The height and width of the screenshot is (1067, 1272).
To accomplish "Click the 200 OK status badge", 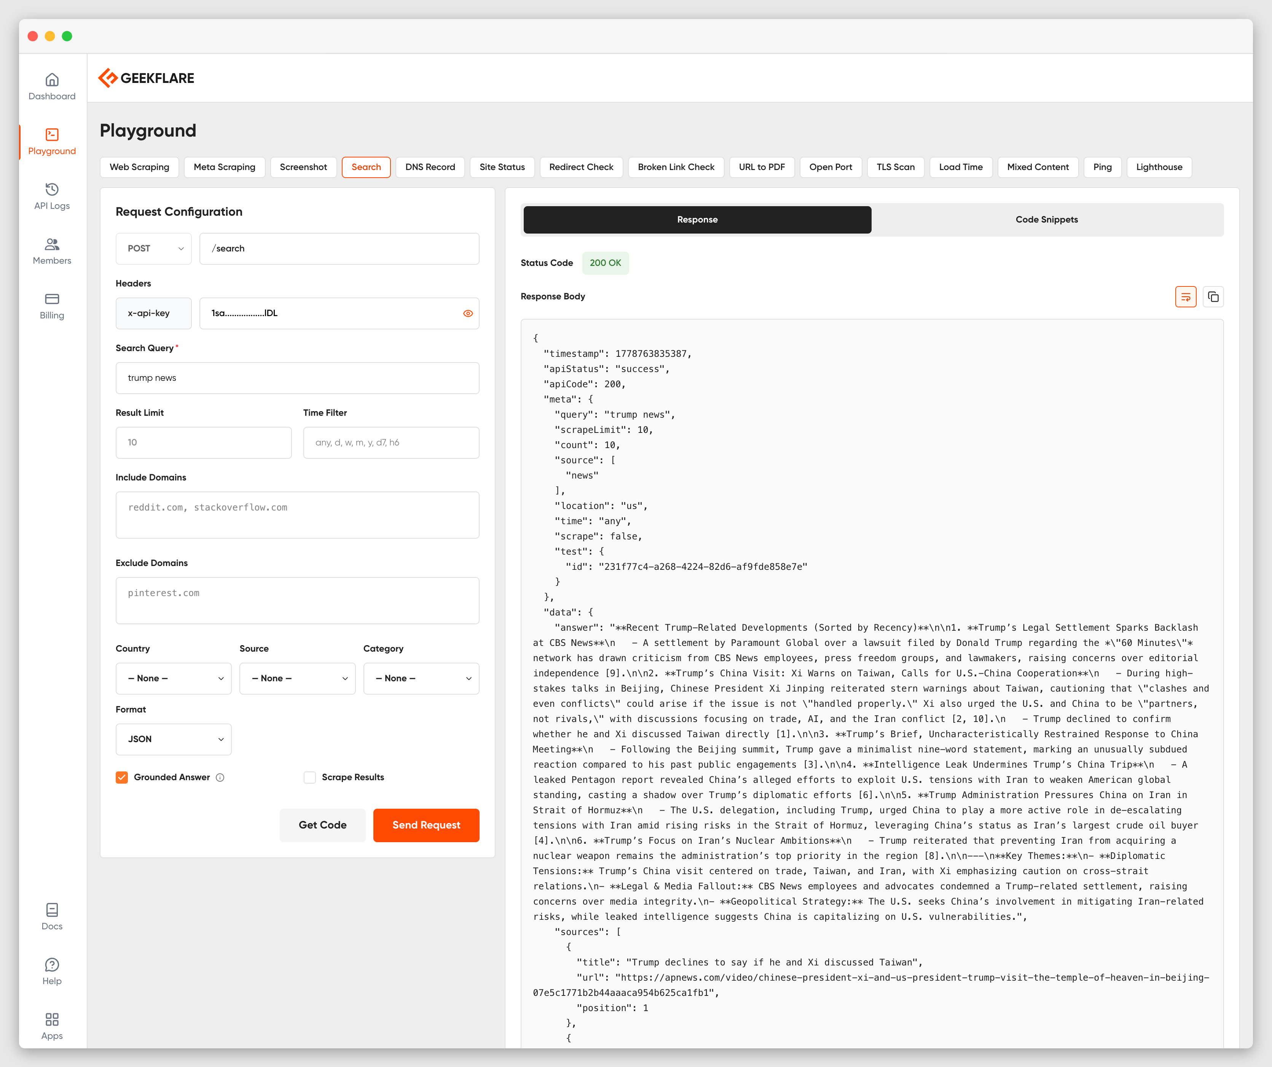I will pyautogui.click(x=606, y=263).
